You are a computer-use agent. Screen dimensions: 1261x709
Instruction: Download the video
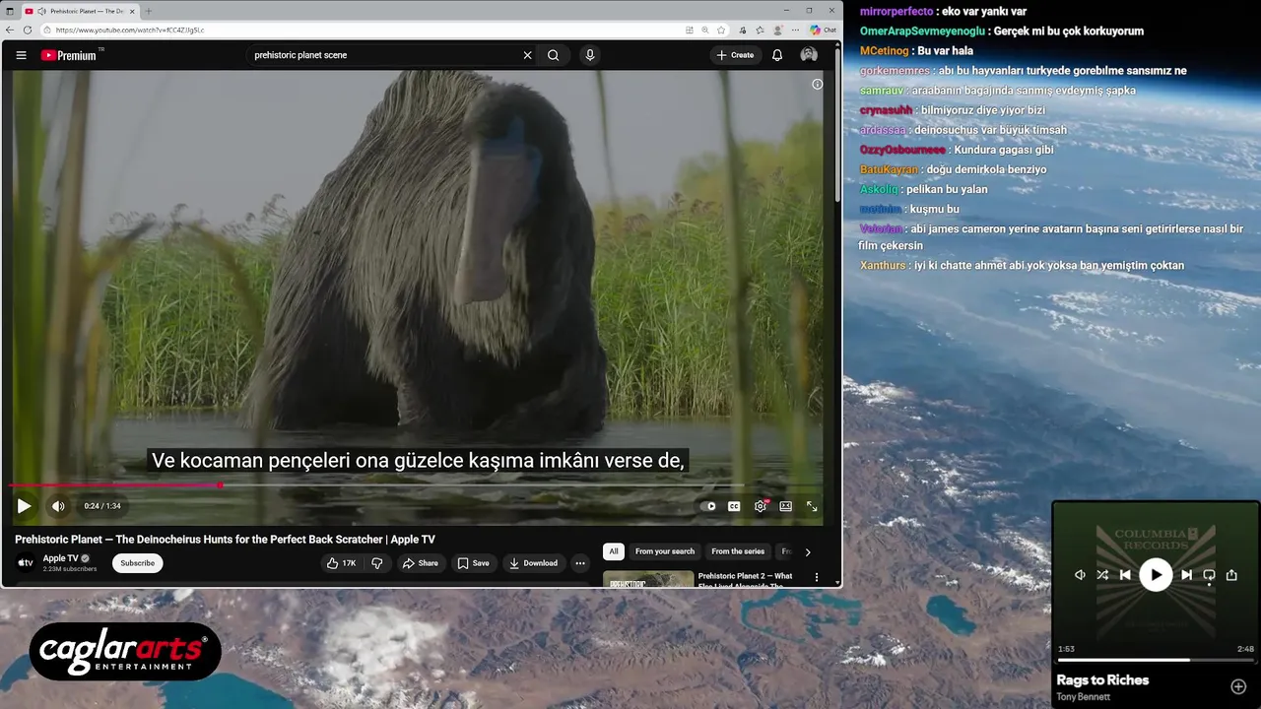point(533,563)
